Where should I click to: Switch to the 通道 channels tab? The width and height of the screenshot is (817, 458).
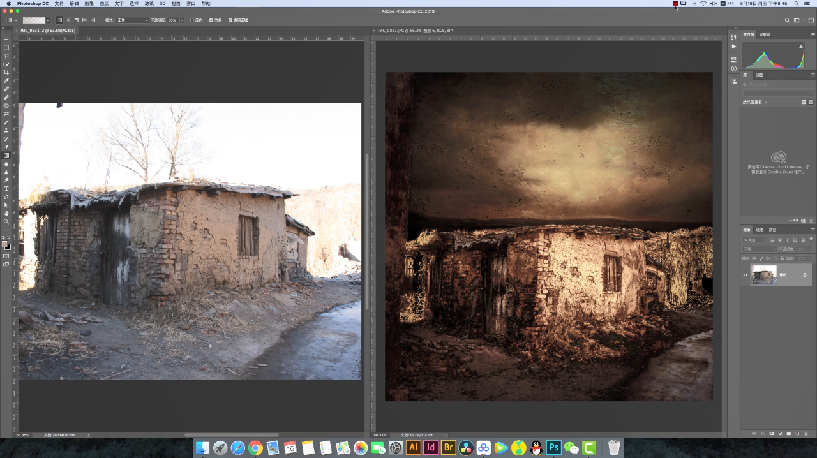coord(760,229)
